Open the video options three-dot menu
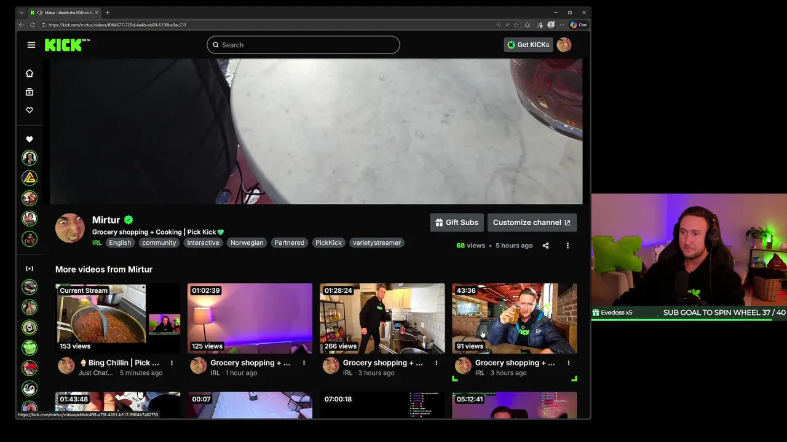The width and height of the screenshot is (787, 442). [x=568, y=246]
